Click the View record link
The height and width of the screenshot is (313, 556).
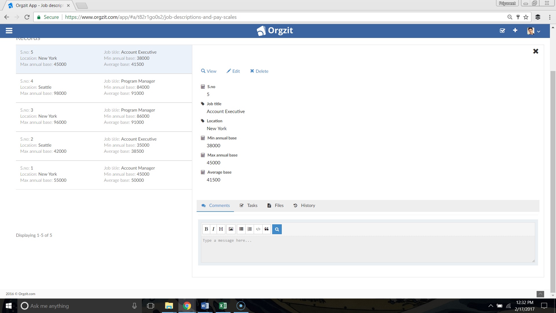click(209, 71)
